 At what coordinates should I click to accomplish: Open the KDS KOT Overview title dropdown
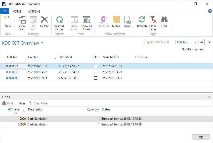pyautogui.click(x=42, y=43)
